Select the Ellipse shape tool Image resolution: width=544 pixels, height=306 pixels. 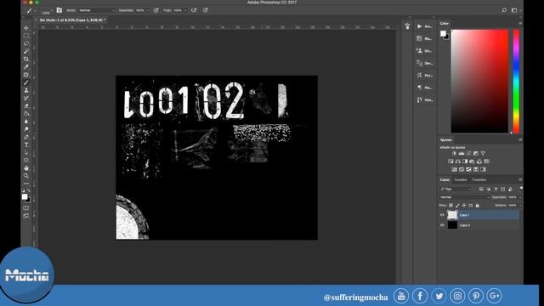[x=26, y=161]
